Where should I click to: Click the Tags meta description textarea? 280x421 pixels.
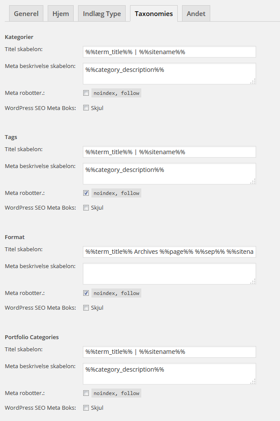pyautogui.click(x=169, y=174)
